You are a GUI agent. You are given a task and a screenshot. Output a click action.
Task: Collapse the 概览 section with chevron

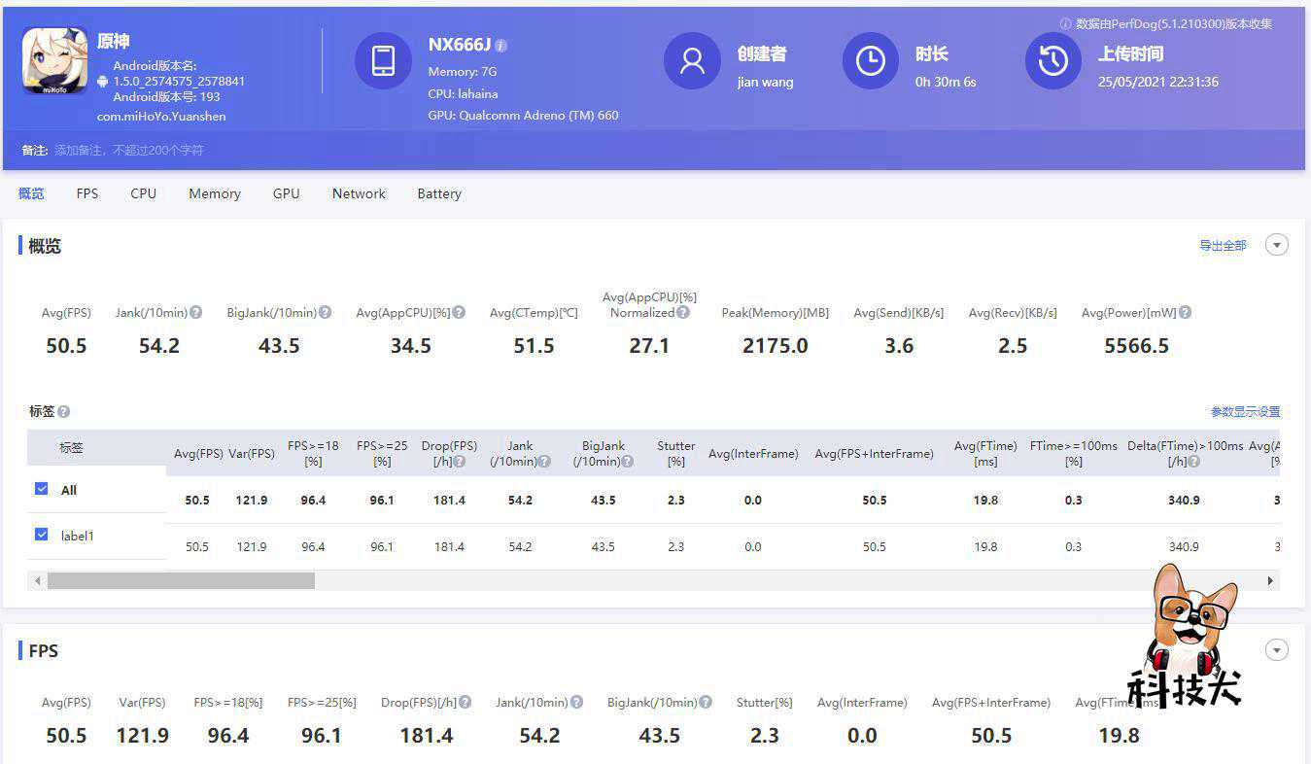pyautogui.click(x=1277, y=245)
